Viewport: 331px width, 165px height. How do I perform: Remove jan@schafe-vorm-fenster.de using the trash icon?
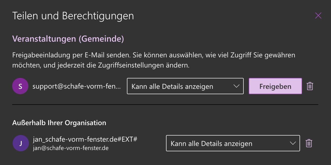(309, 143)
